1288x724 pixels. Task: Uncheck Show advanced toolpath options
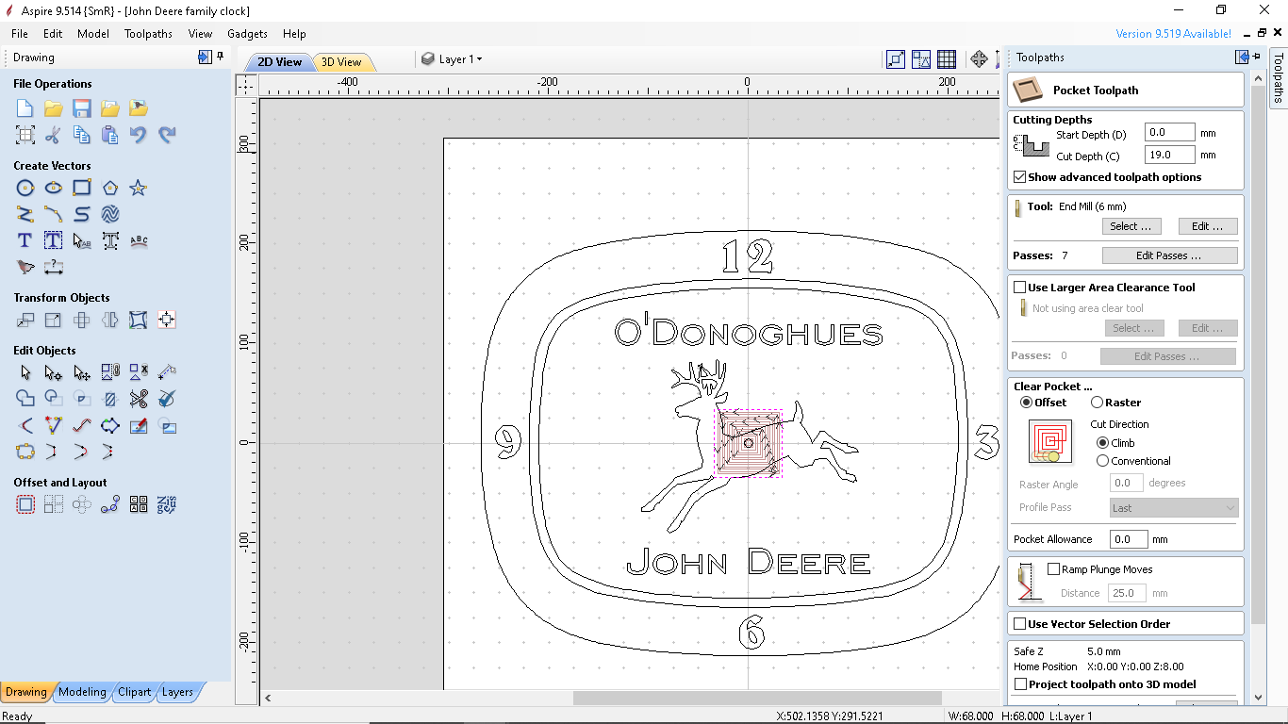coord(1019,176)
